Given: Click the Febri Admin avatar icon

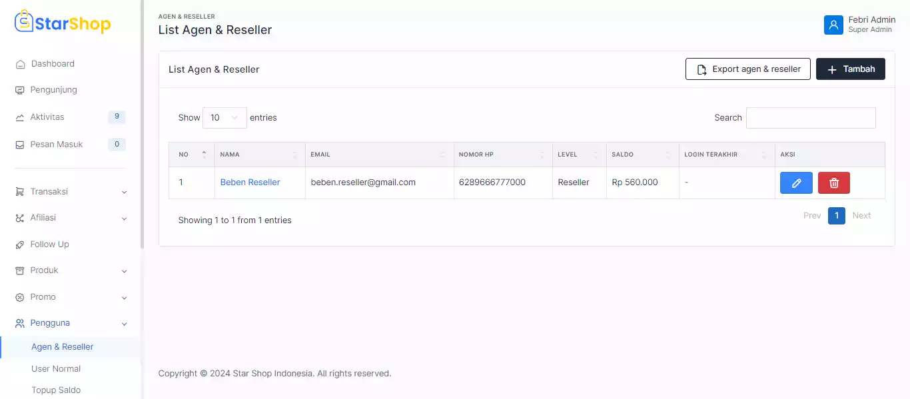Looking at the screenshot, I should [833, 25].
